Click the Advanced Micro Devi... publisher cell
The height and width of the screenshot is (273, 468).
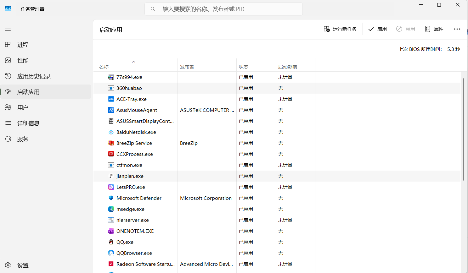[206, 264]
